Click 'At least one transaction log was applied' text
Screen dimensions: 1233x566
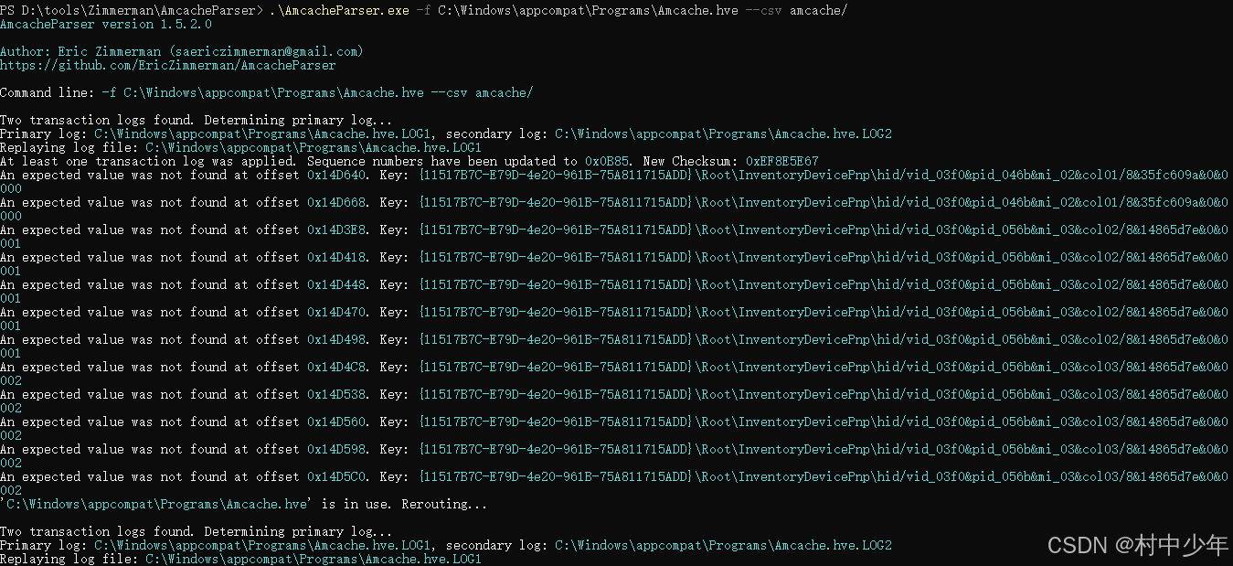click(x=150, y=162)
